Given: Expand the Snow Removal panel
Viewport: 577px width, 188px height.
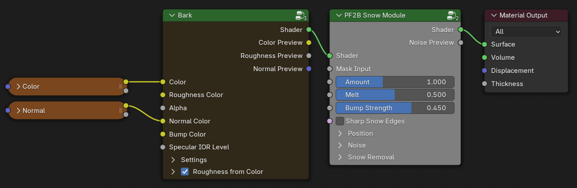Looking at the screenshot, I should point(340,157).
